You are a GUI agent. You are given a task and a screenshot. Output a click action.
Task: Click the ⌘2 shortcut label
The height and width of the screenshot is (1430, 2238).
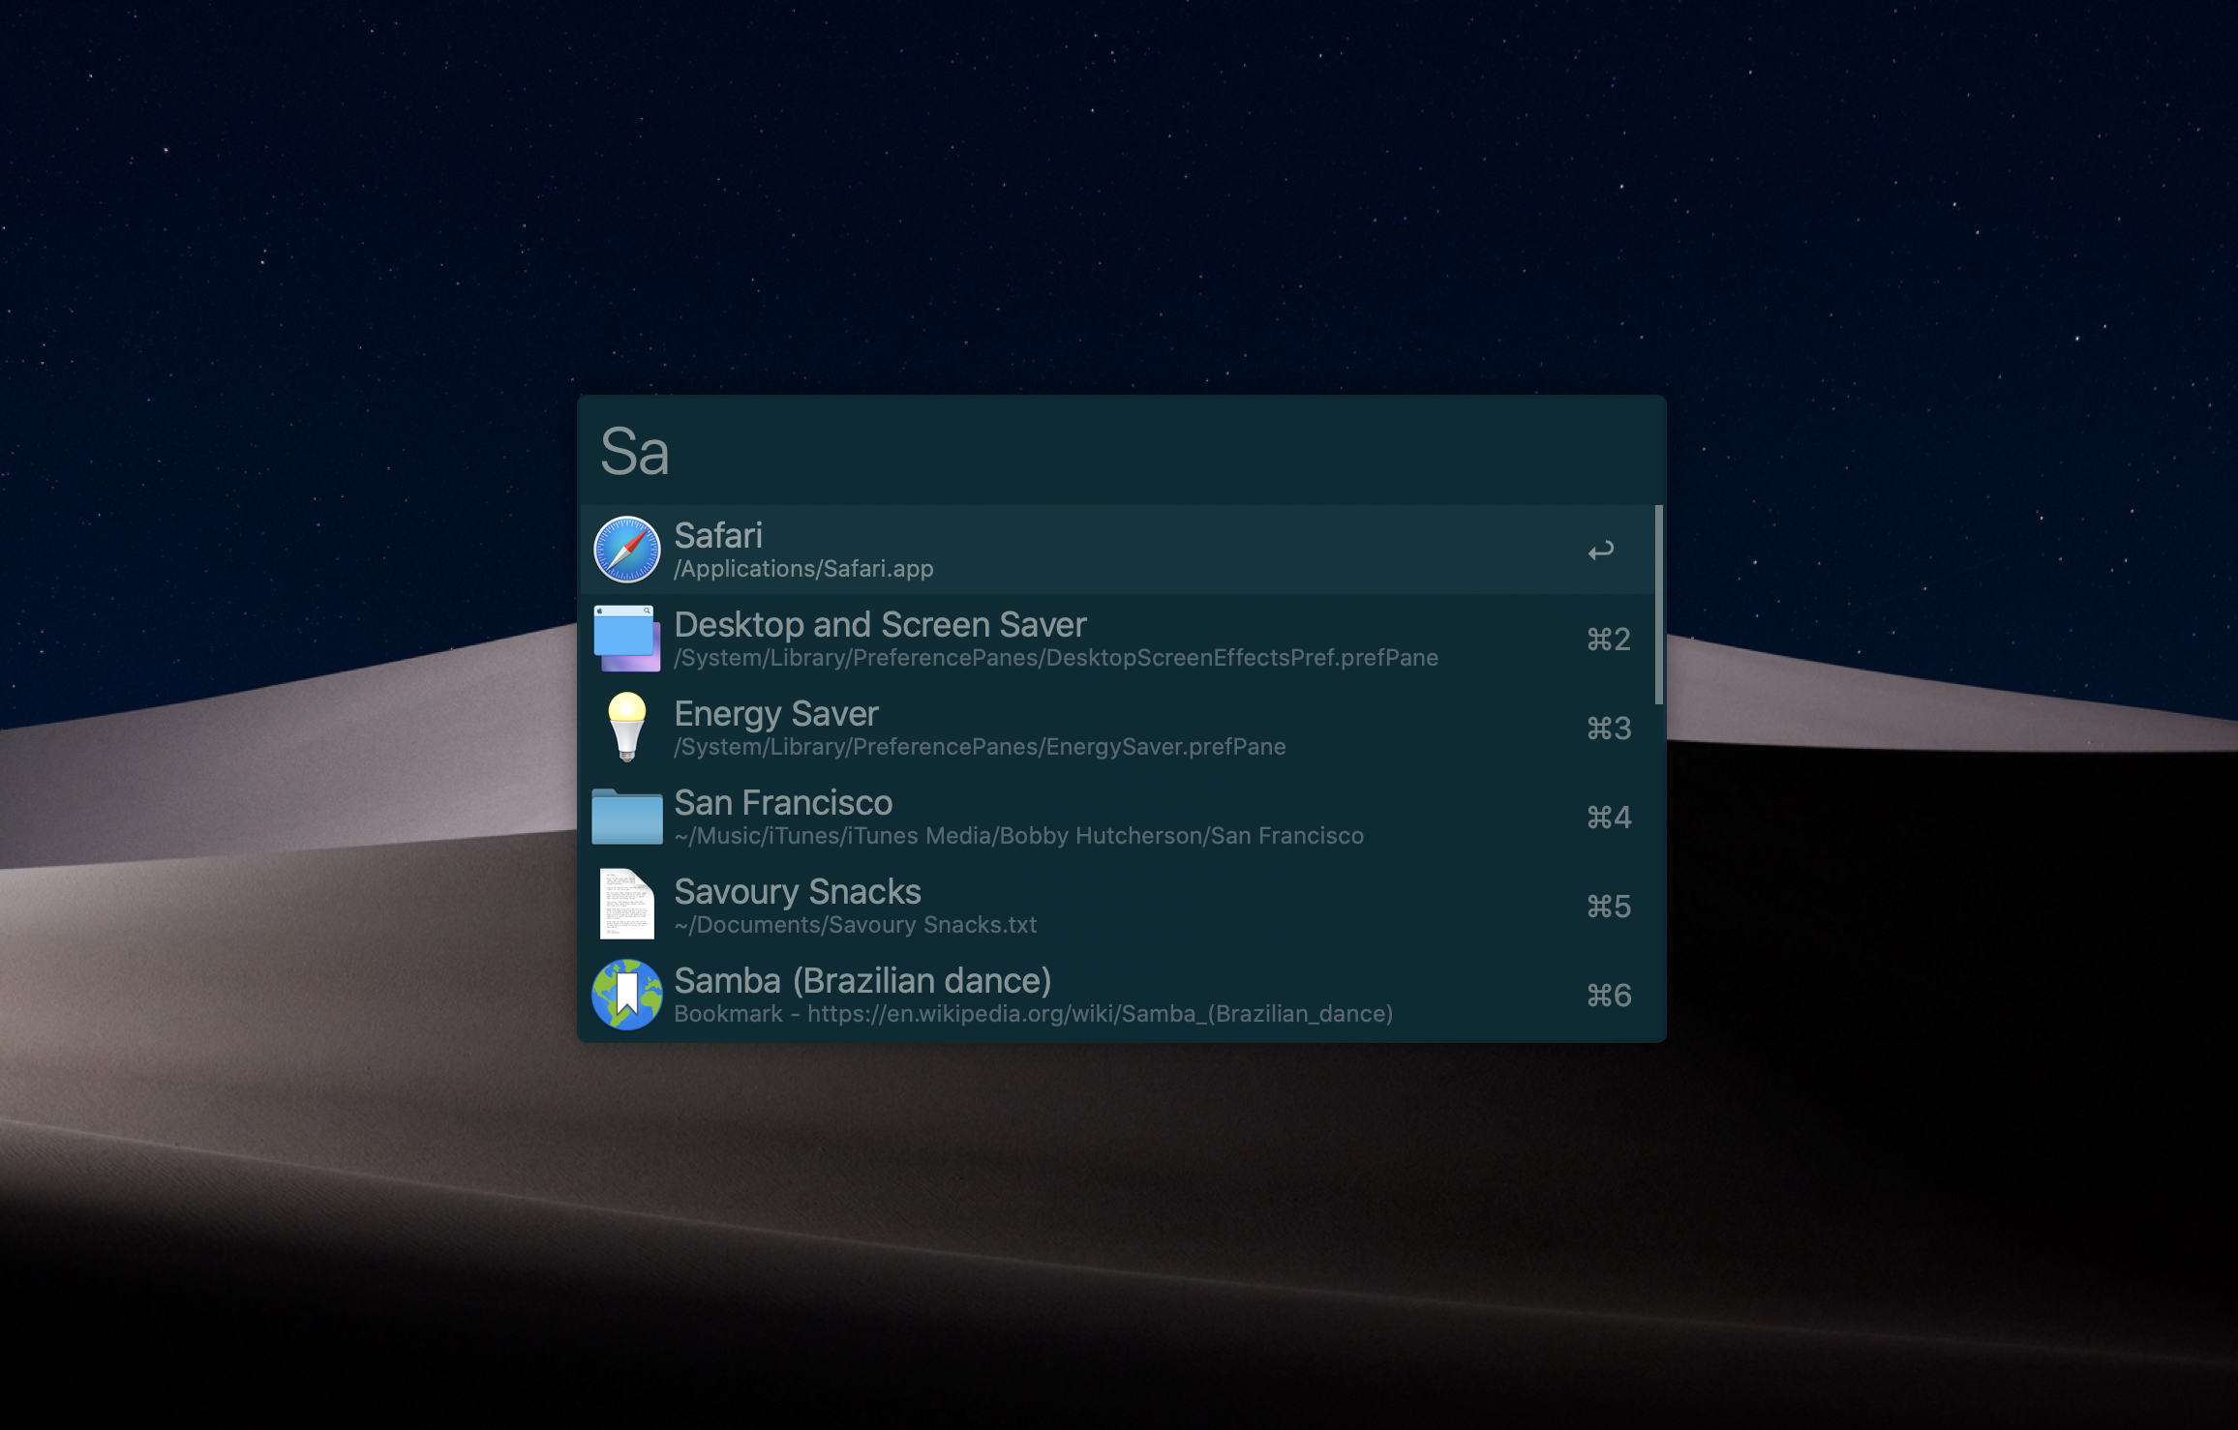pyautogui.click(x=1608, y=640)
